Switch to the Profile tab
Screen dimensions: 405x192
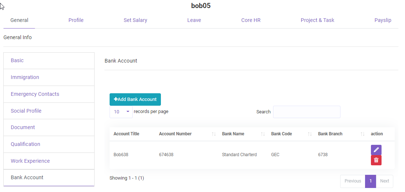(76, 20)
